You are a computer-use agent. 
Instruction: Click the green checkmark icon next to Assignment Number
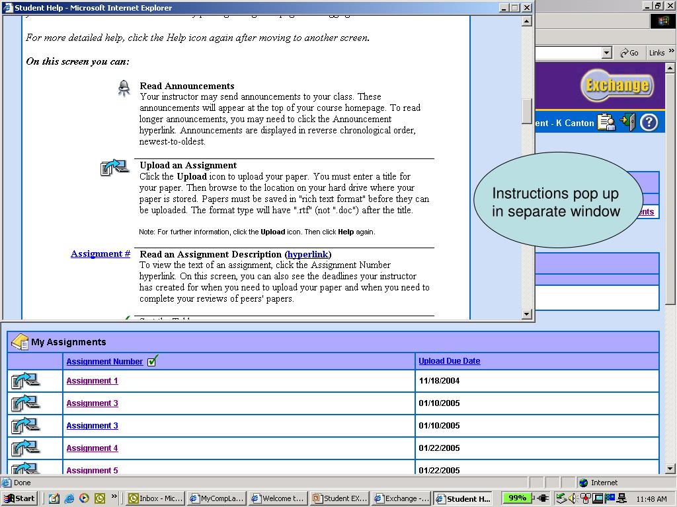tap(153, 360)
